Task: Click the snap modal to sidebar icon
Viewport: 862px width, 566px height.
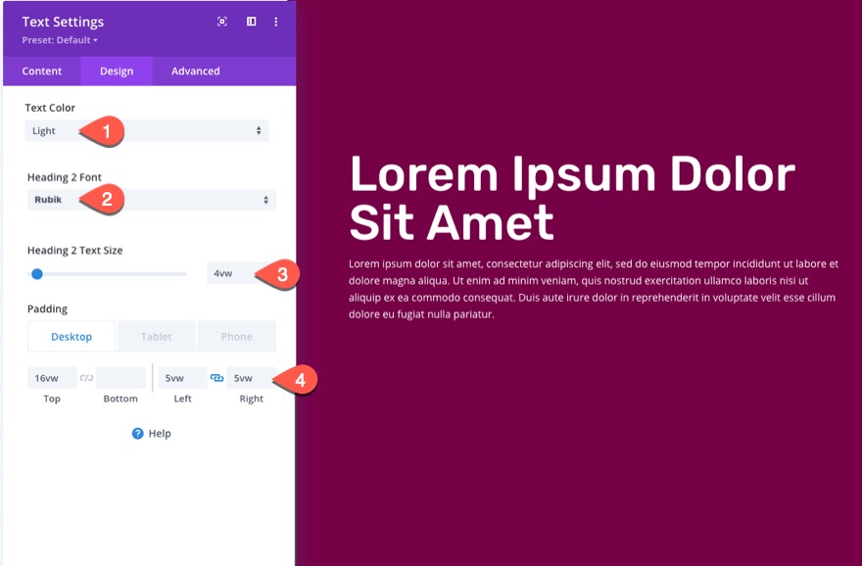Action: tap(251, 22)
